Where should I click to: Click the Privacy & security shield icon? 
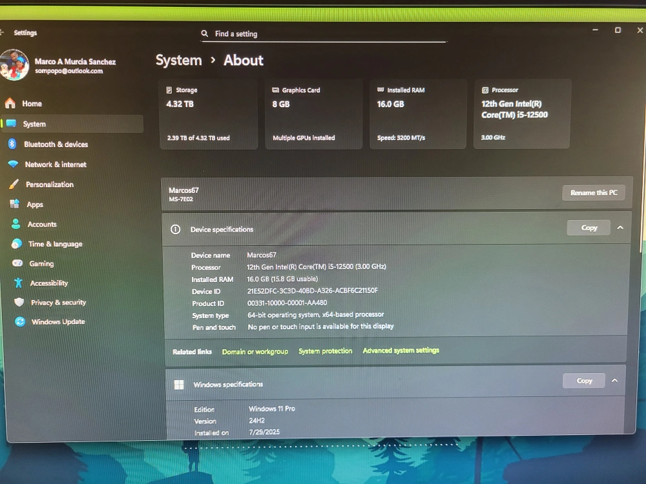click(19, 302)
